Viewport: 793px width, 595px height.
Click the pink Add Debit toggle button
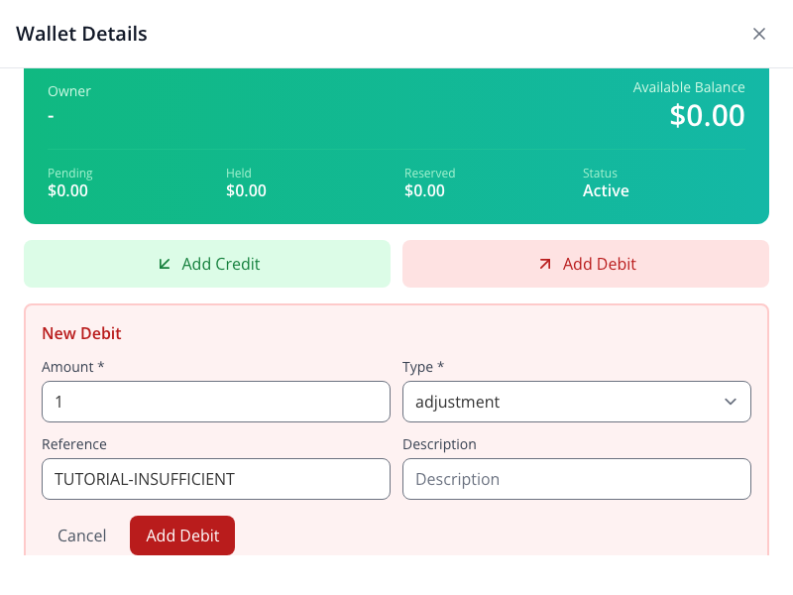tap(586, 264)
